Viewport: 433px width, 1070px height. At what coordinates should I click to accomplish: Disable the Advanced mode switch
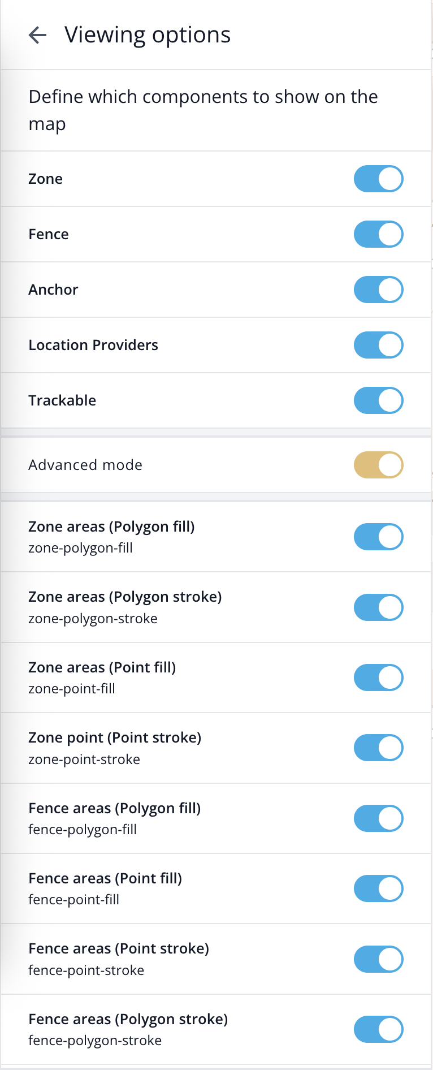coord(378,465)
